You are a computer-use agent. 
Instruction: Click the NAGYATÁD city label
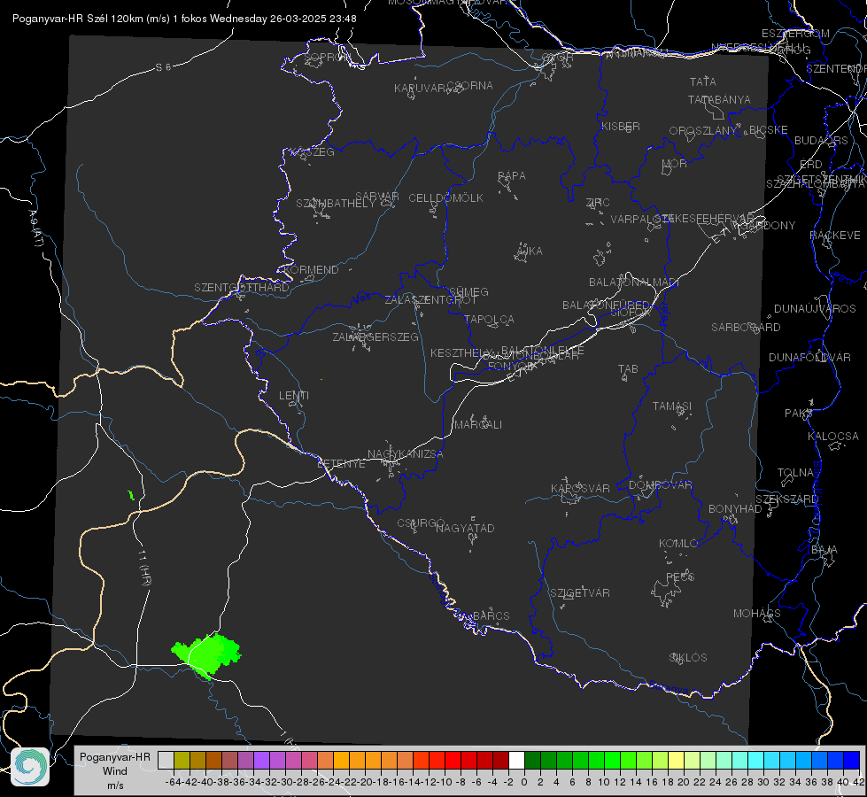[x=465, y=528]
